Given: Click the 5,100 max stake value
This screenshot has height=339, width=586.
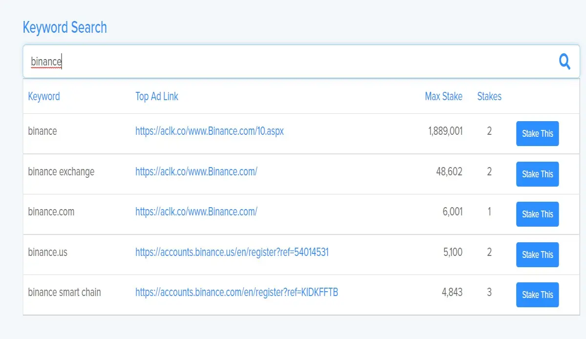Looking at the screenshot, I should [x=453, y=252].
